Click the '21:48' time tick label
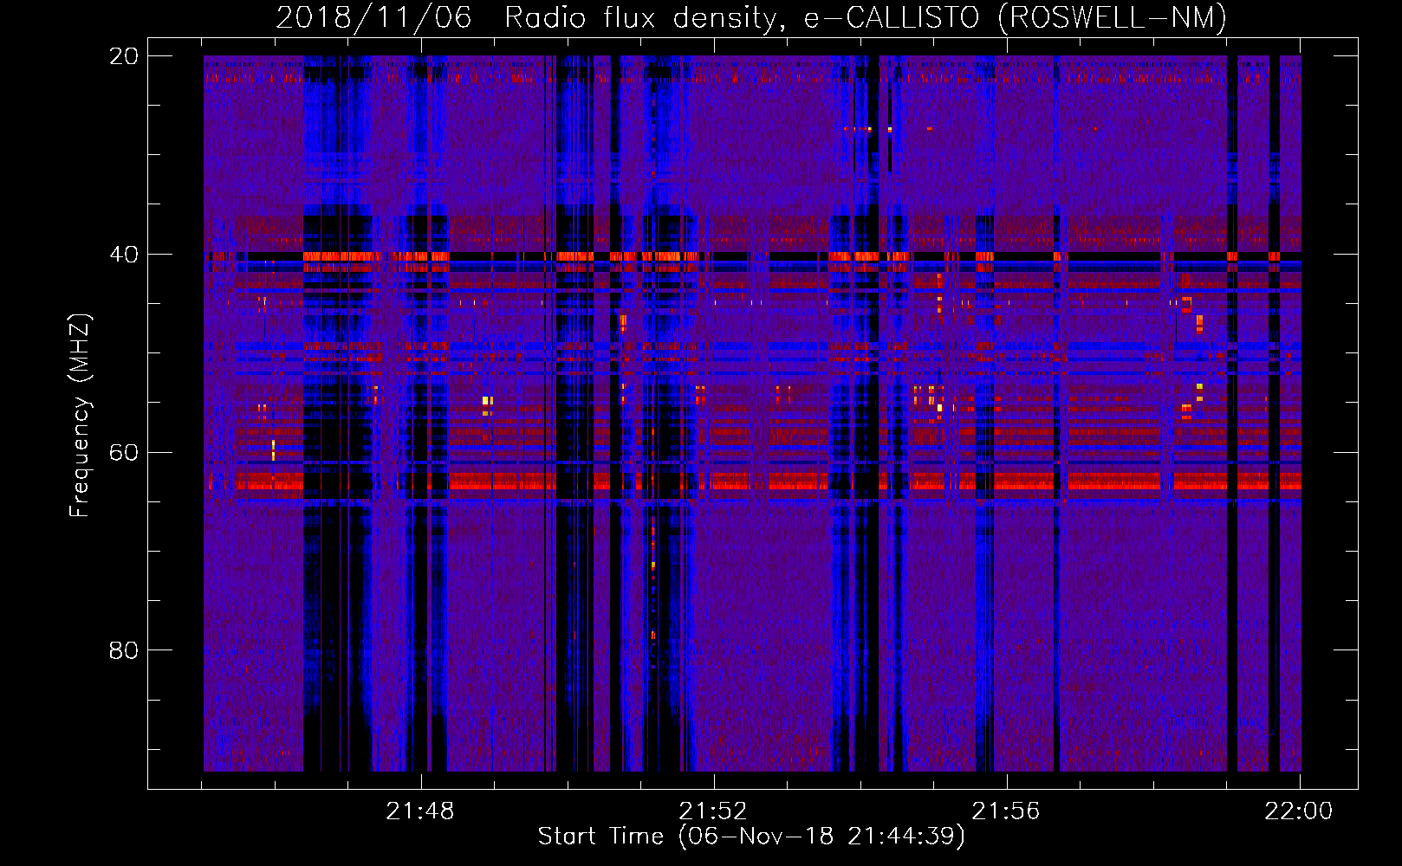This screenshot has width=1402, height=866. tap(420, 811)
